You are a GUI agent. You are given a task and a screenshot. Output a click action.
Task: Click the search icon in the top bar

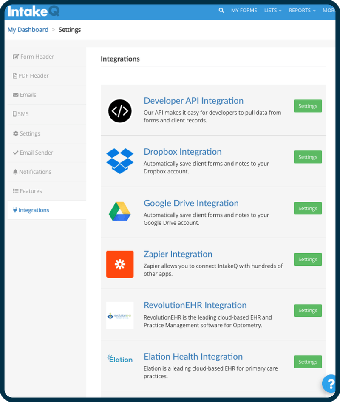(x=221, y=10)
